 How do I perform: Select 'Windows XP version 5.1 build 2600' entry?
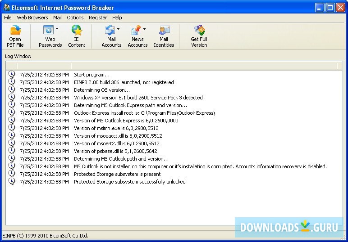point(138,98)
